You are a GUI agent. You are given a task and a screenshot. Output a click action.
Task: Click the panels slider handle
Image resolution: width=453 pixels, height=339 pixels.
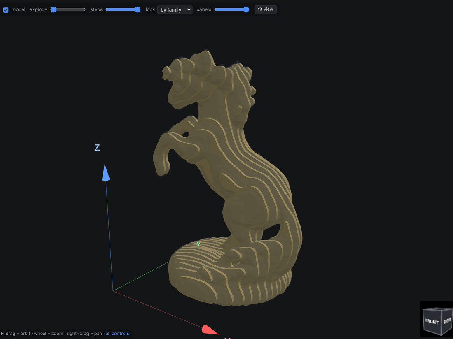(246, 9)
